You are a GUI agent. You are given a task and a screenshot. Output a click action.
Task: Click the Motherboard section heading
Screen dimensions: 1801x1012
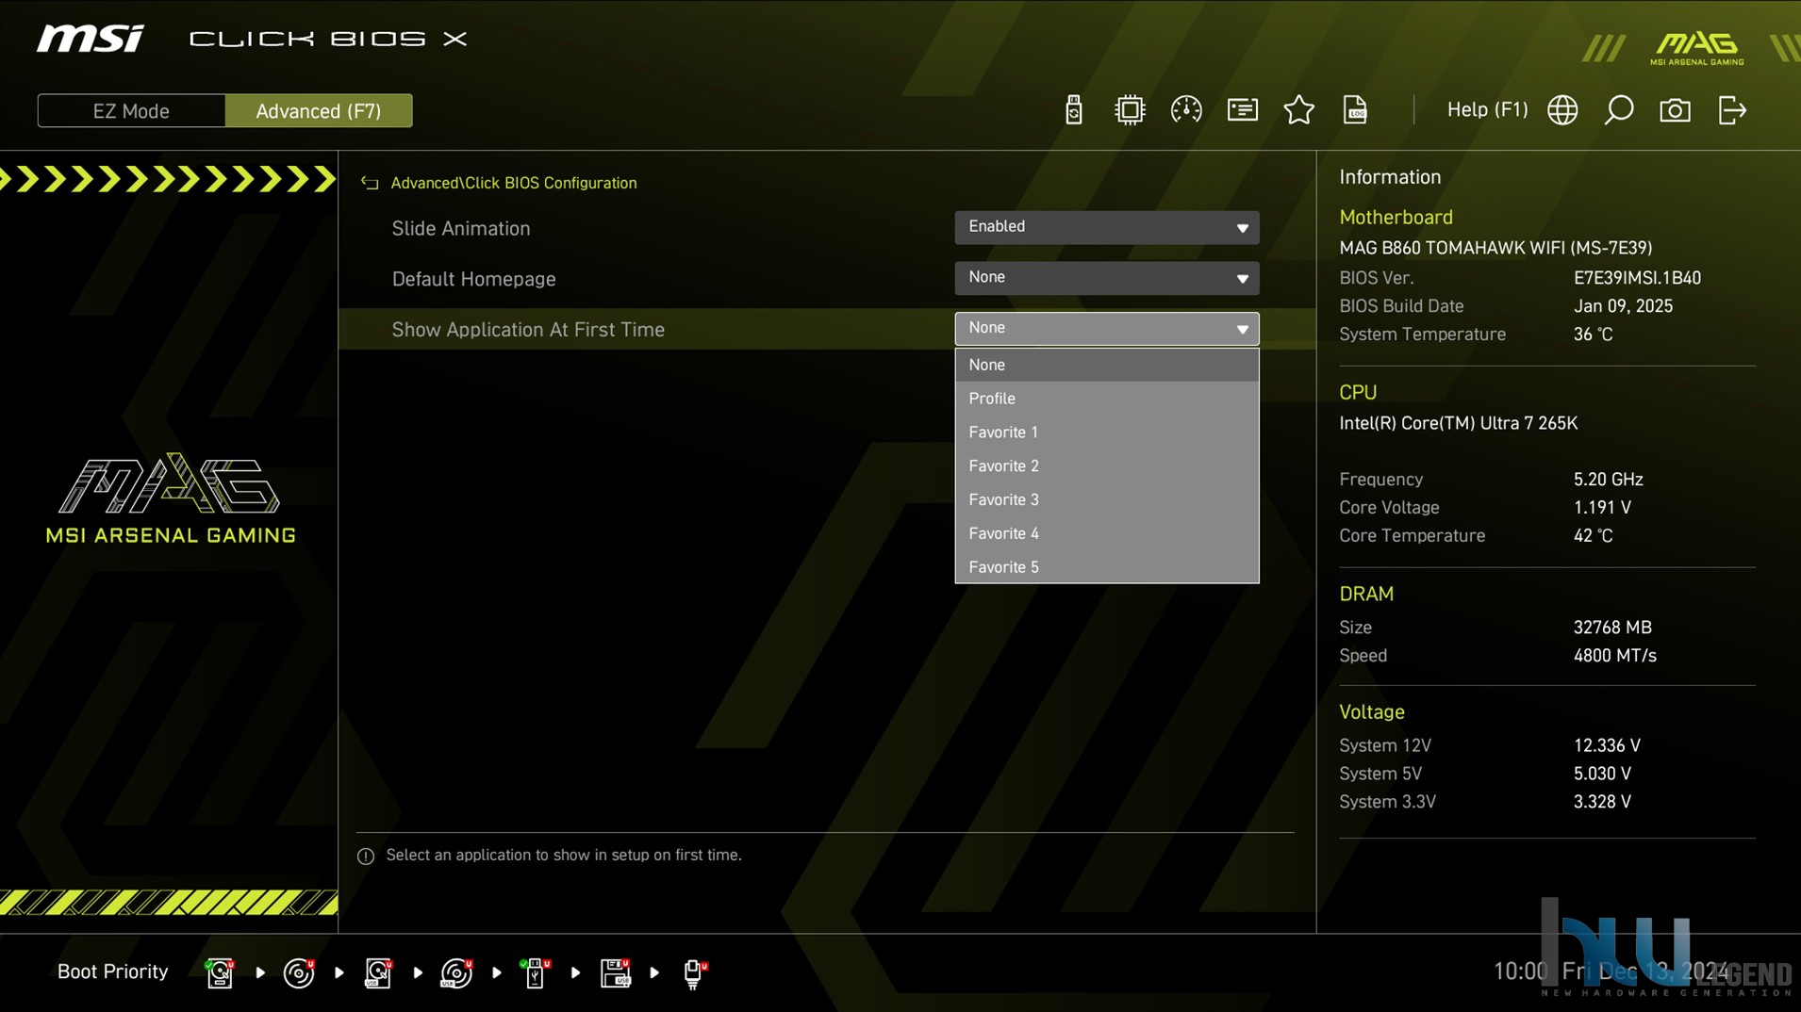pyautogui.click(x=1396, y=217)
